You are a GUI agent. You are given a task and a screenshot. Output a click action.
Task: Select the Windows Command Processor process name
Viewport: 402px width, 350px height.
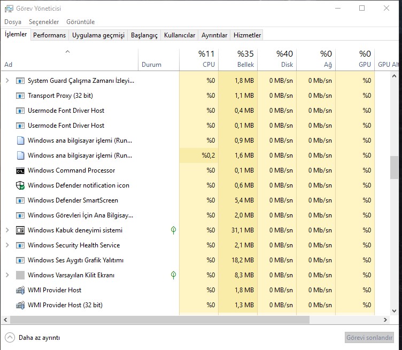(71, 170)
